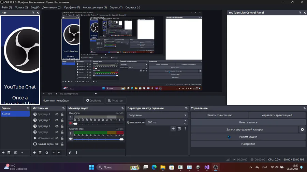The image size is (307, 172).
Task: Open advanced audio properties gears icon
Action: click(70, 153)
